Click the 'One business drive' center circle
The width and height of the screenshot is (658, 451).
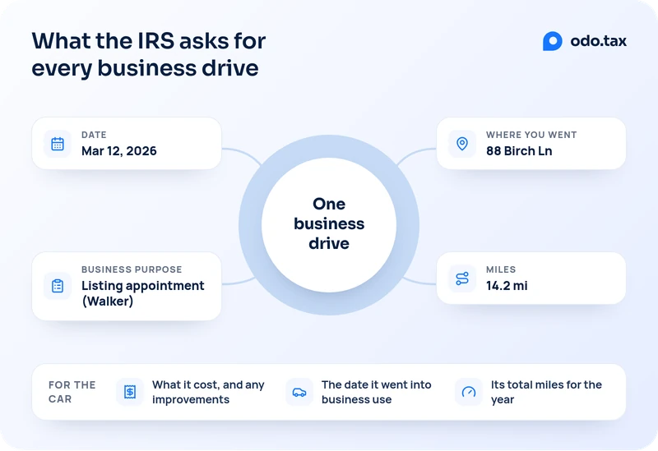point(329,224)
